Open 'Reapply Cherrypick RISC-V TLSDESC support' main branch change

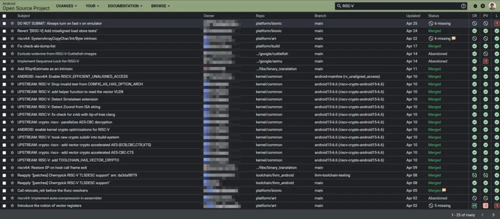click(x=64, y=183)
